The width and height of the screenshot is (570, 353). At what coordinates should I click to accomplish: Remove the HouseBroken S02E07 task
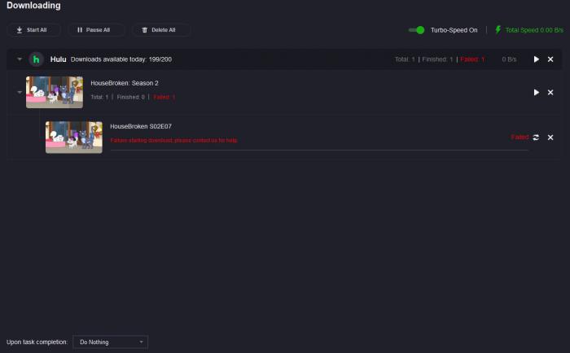550,137
